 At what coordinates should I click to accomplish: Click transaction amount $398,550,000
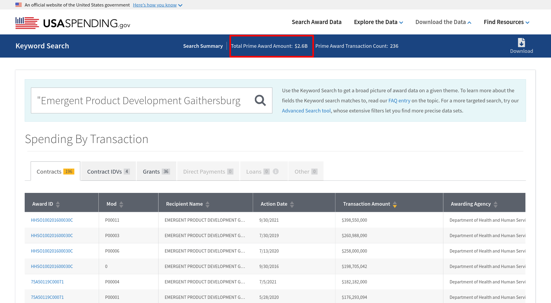(354, 220)
